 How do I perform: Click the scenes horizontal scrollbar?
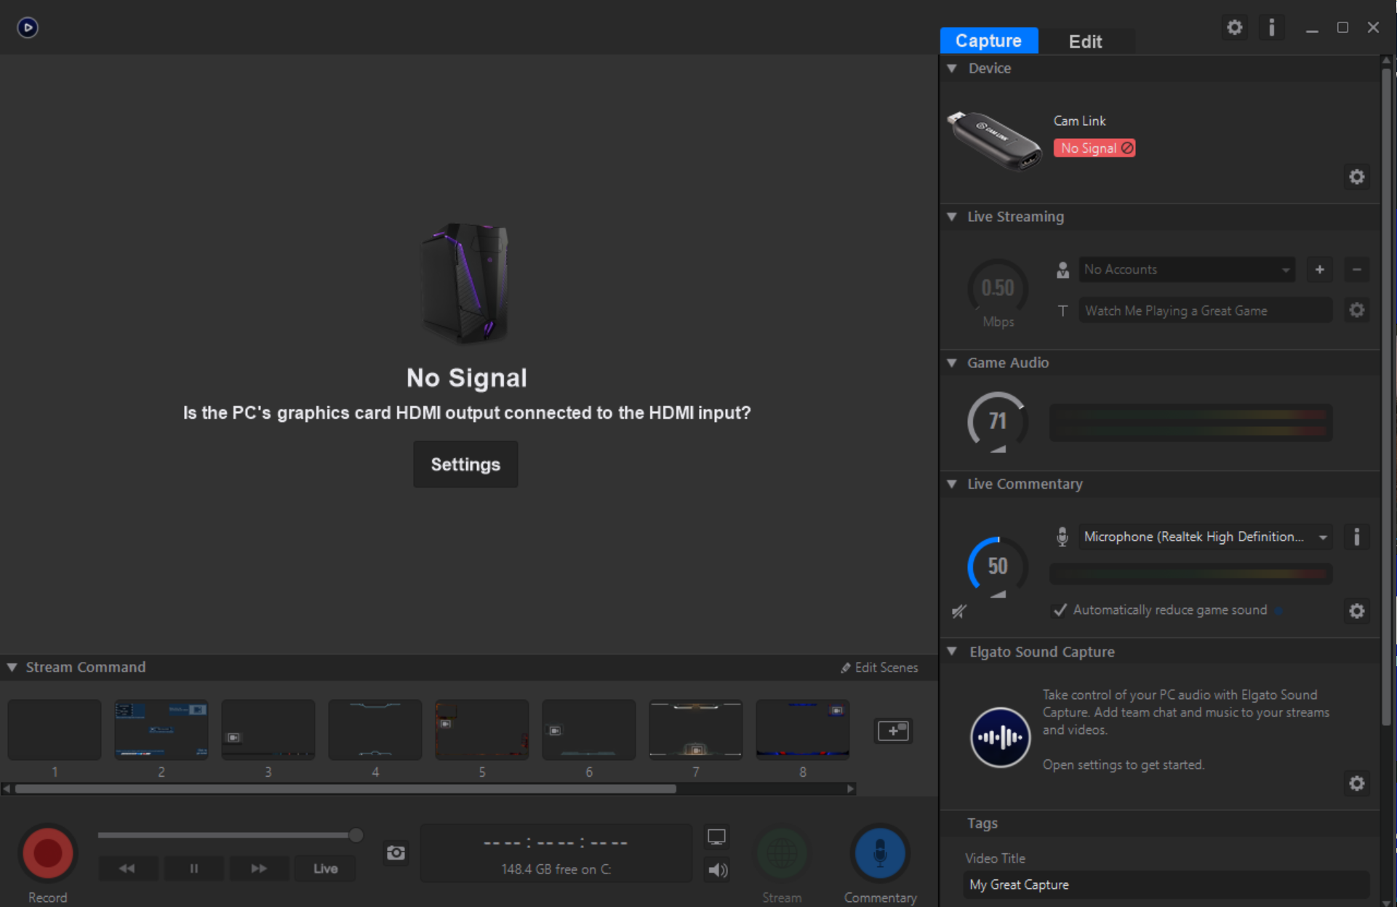[x=345, y=789]
